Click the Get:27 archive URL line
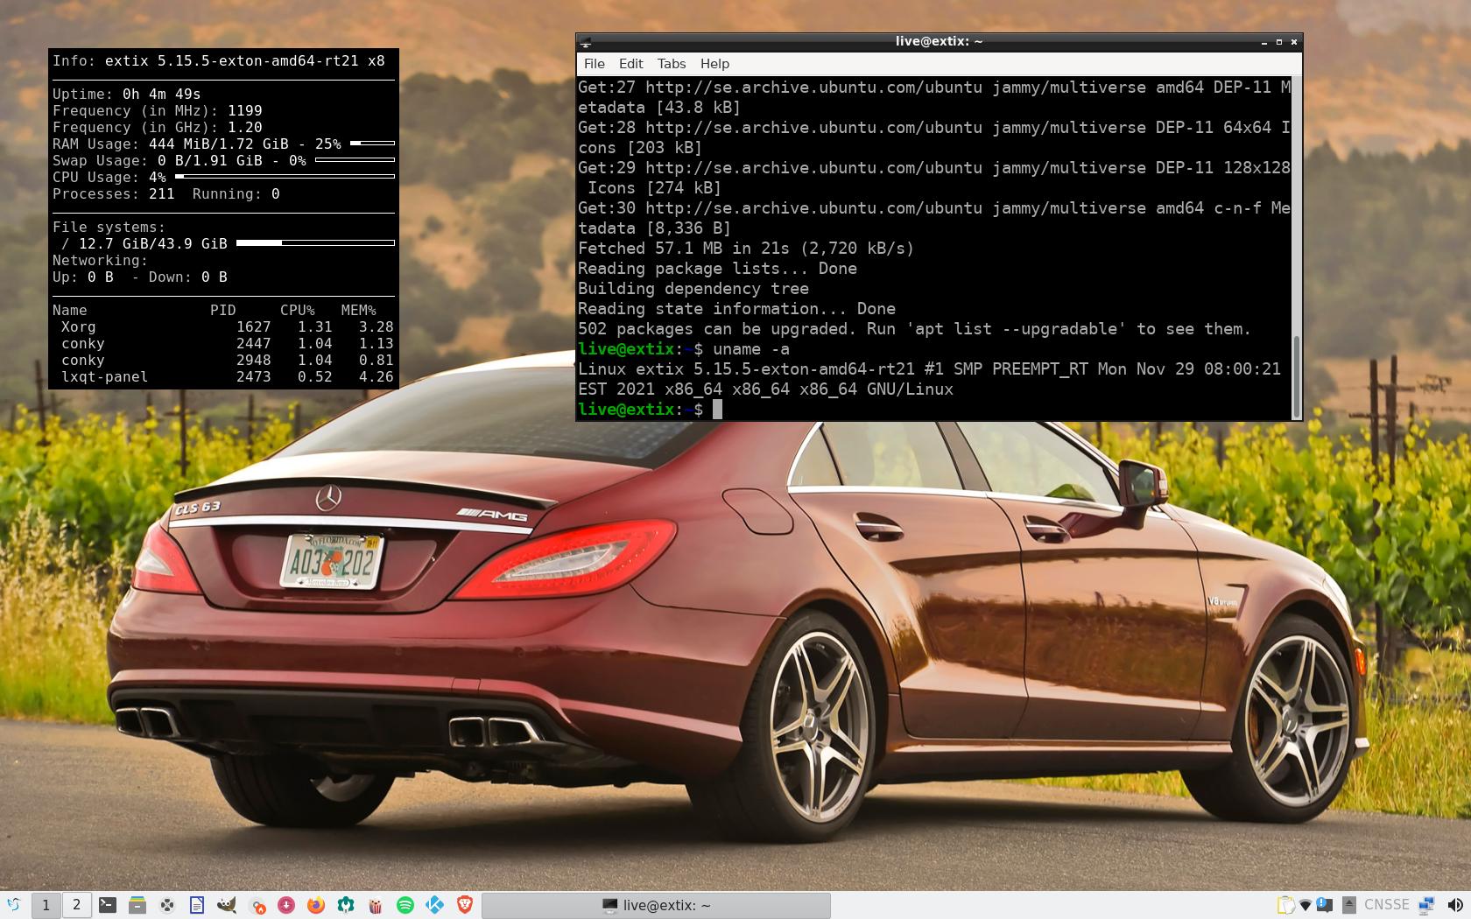 coord(934,88)
